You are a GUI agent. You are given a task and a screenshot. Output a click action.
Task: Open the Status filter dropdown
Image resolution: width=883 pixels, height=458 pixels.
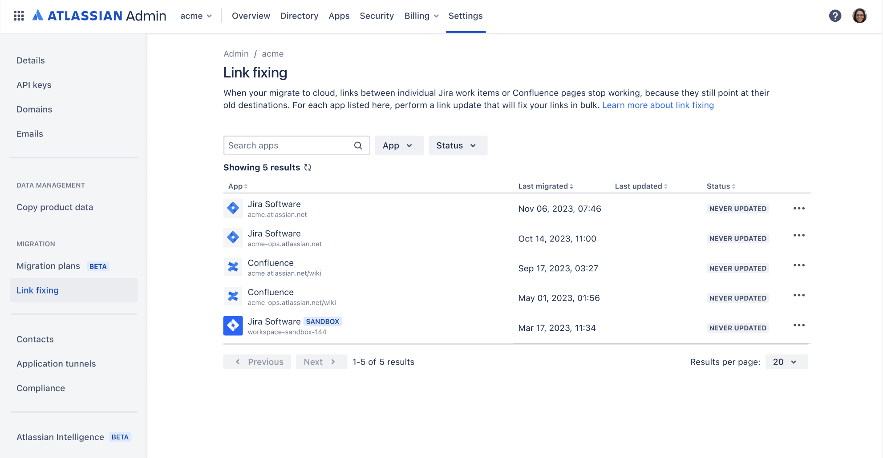click(458, 145)
